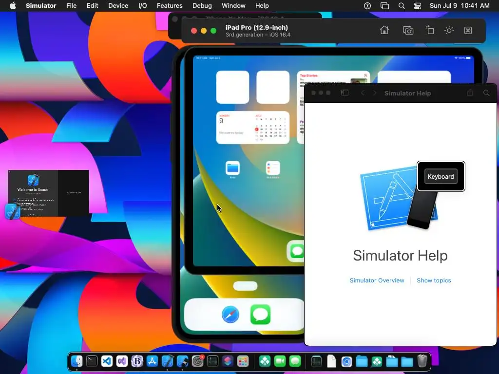499x374 pixels.
Task: Rotate the iPad Pro simulator device
Action: pos(430,30)
